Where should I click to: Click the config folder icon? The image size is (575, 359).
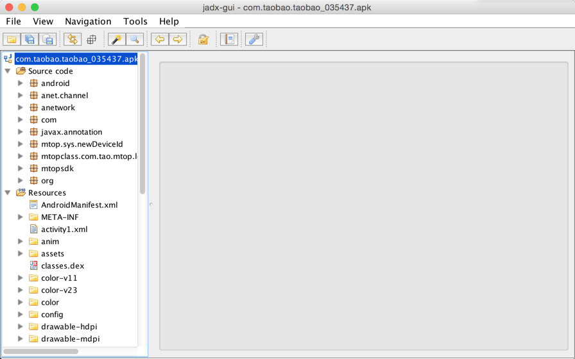click(x=33, y=314)
